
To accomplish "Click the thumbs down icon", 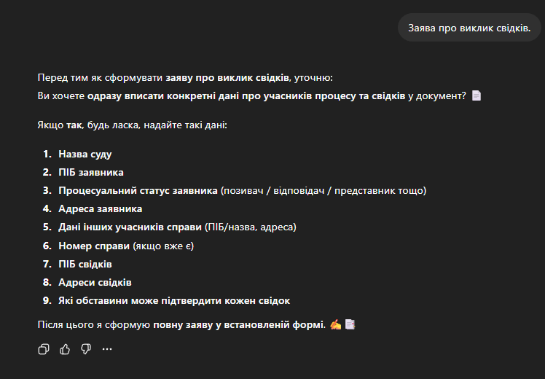I will (86, 349).
